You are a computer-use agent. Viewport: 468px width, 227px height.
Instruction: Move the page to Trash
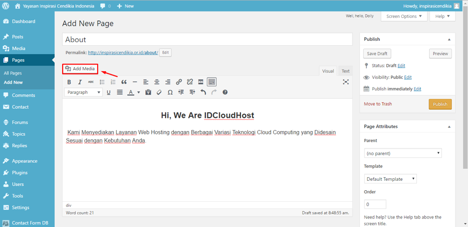click(x=378, y=104)
